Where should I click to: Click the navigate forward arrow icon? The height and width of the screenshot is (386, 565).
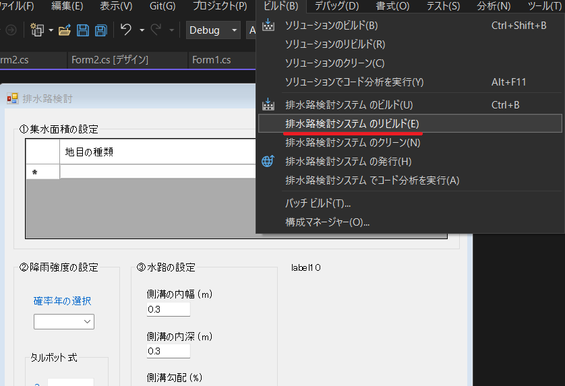(11, 30)
